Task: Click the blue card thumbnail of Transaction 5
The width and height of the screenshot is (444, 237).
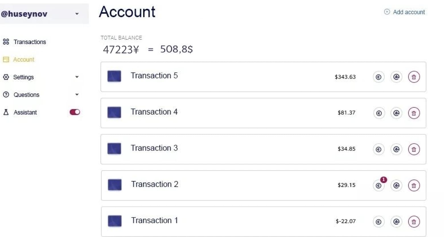Action: point(114,76)
